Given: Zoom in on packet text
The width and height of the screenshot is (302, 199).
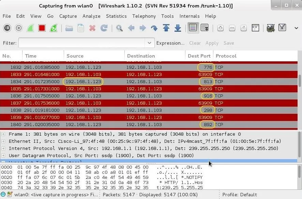Looking at the screenshot, I should (x=220, y=28).
